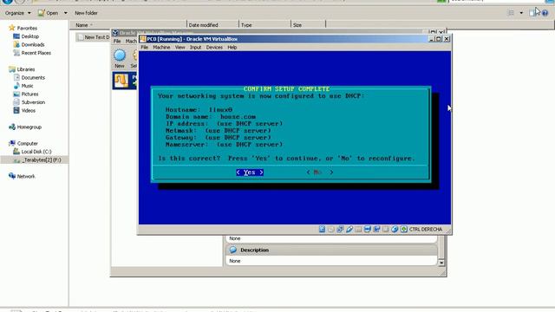The width and height of the screenshot is (555, 312).
Task: Click the change view icon in Explorer toolbar
Action: coord(511,13)
